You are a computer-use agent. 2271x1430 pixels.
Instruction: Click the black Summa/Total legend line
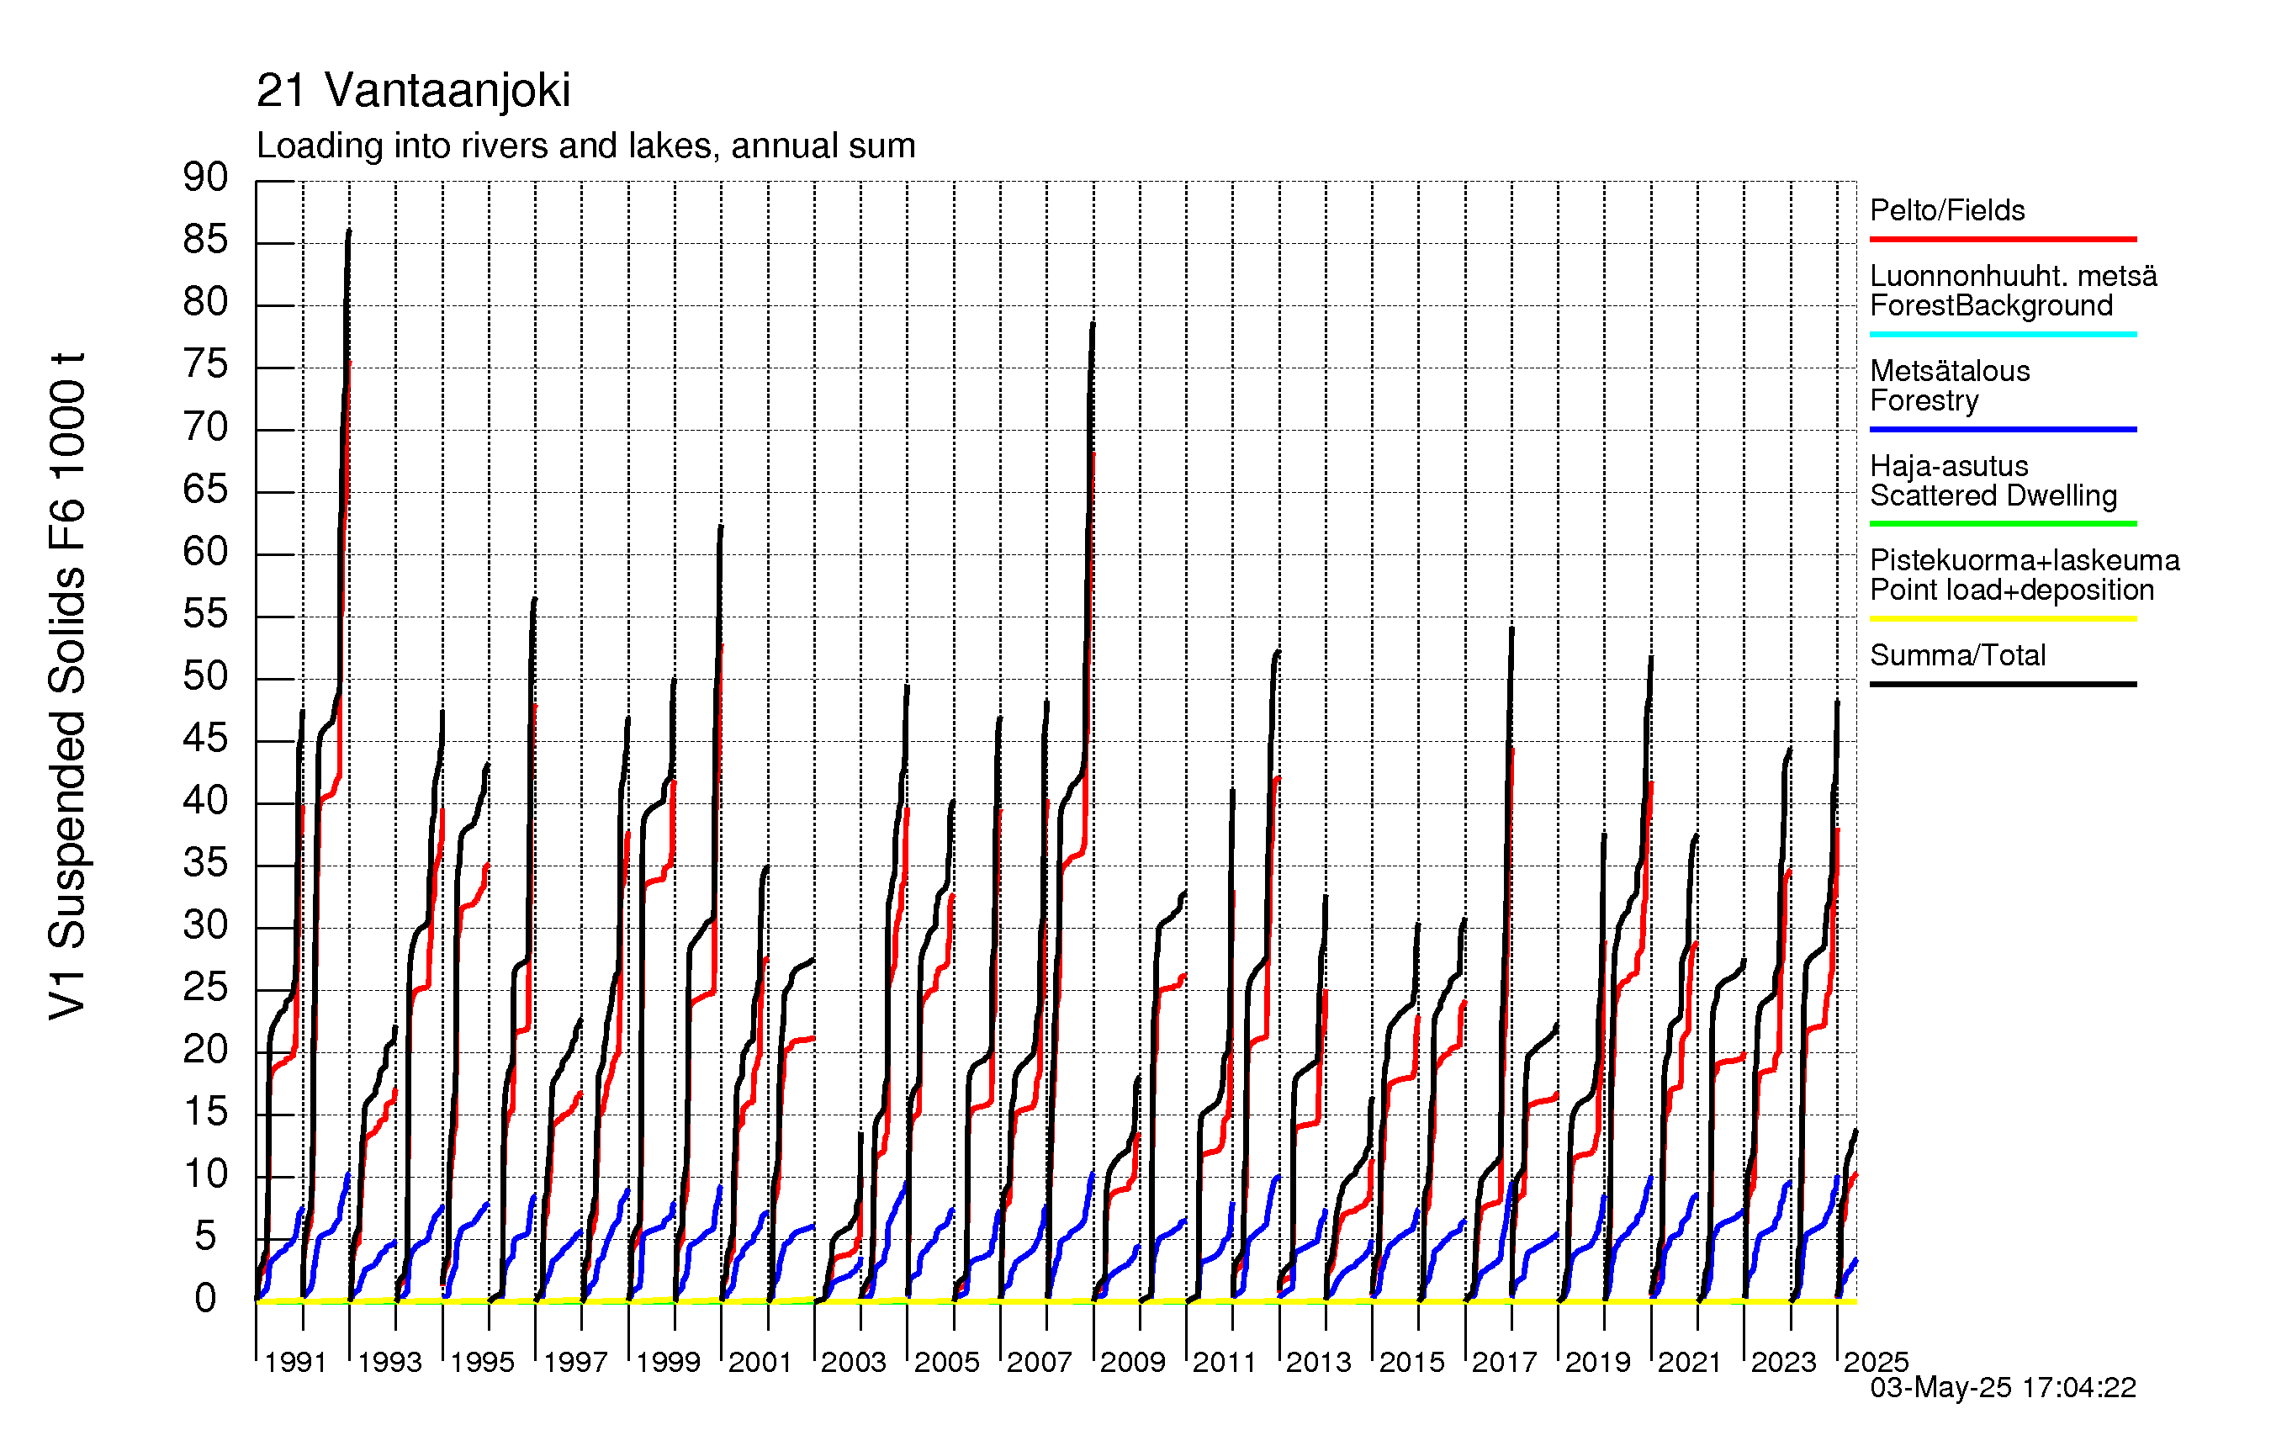(x=2002, y=684)
